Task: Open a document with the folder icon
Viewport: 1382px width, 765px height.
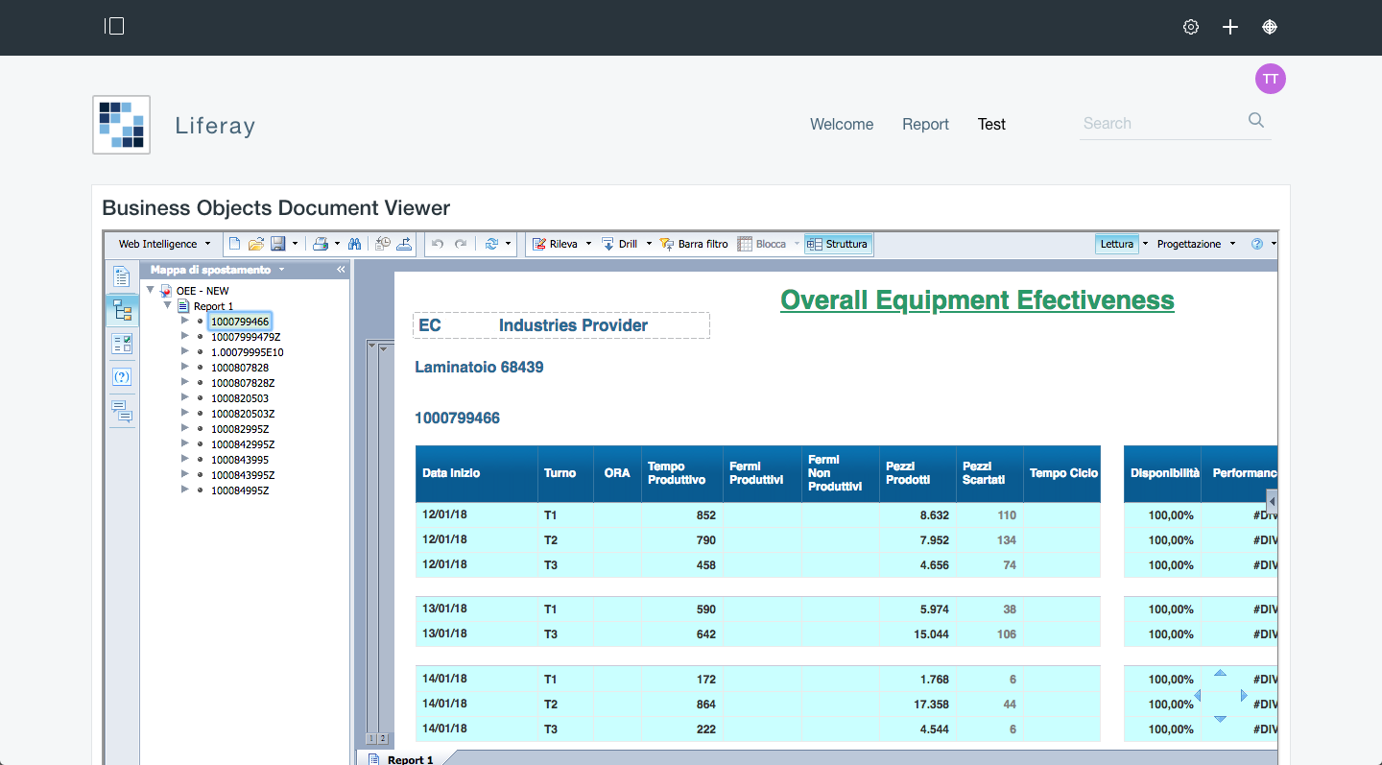Action: [255, 244]
